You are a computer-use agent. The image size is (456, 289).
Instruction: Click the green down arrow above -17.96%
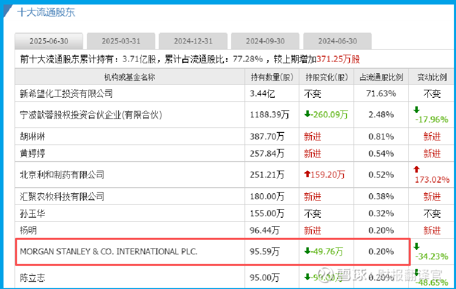click(x=416, y=109)
